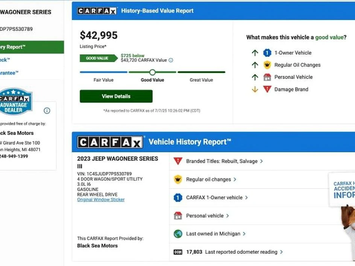Click the Regular Oil Changes shield icon
This screenshot has width=355, height=266.
pos(267,65)
